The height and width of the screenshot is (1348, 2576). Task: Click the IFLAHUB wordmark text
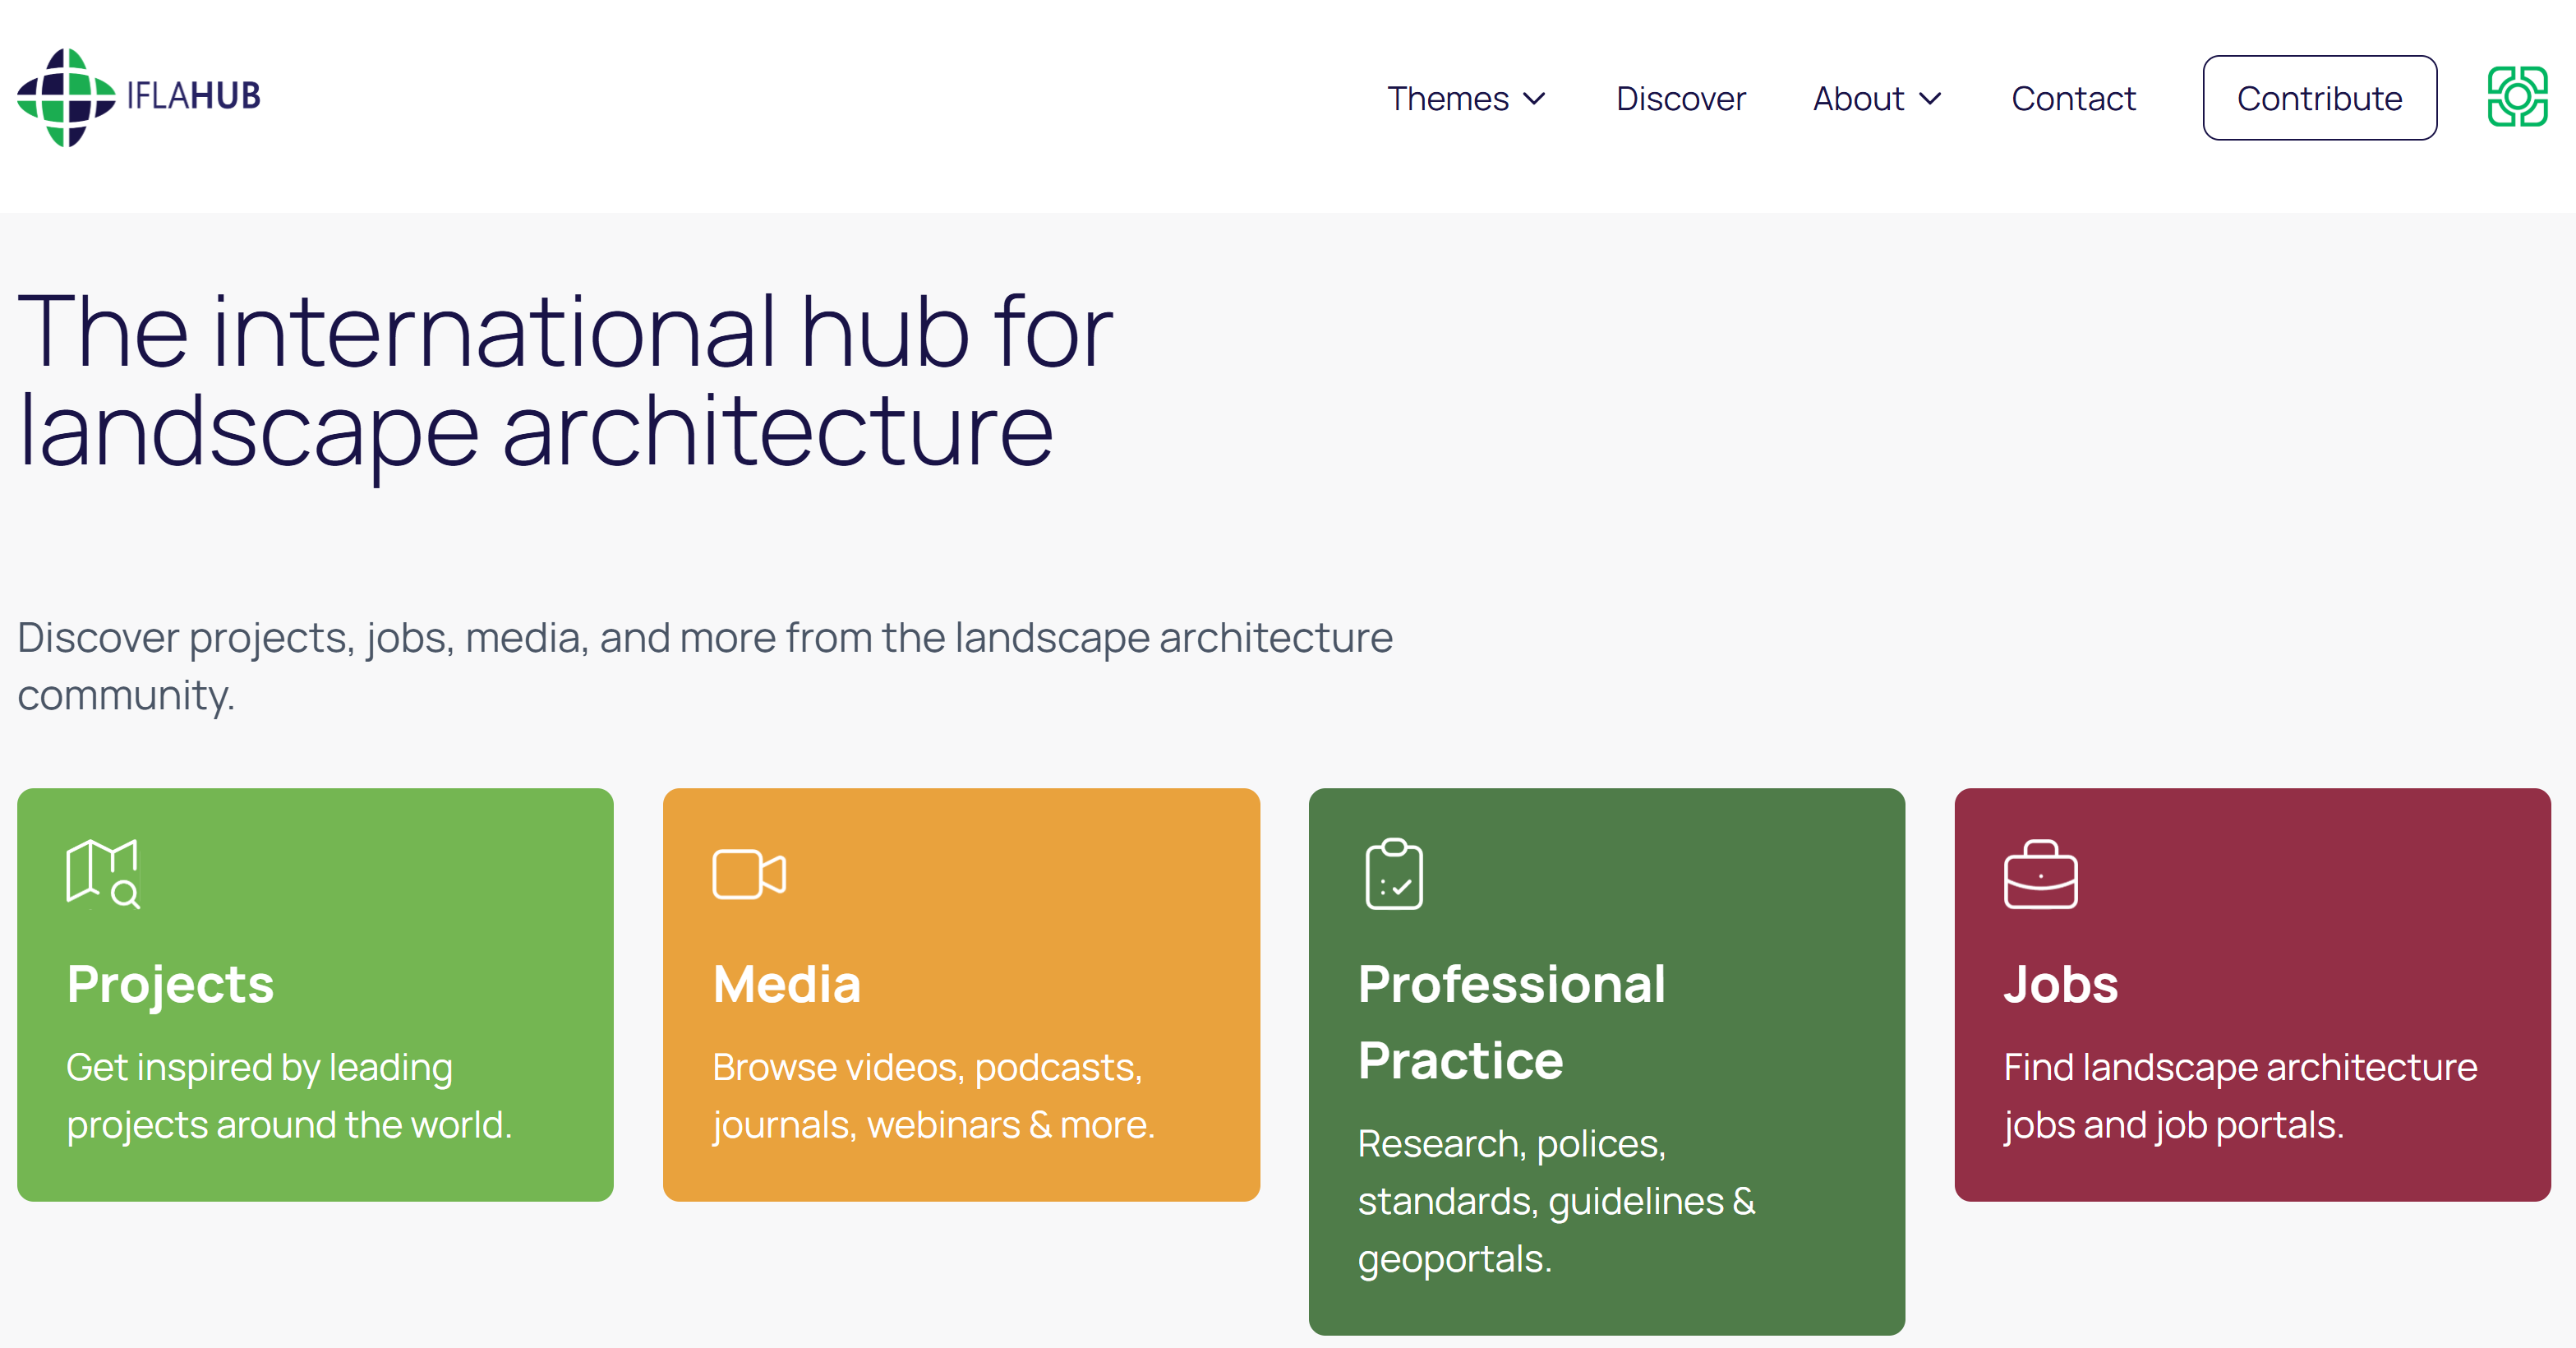194,96
